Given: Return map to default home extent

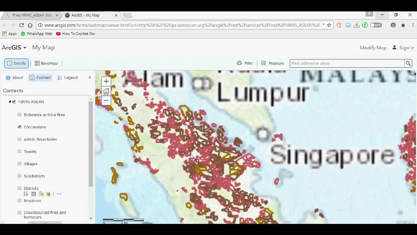Looking at the screenshot, I should (x=106, y=91).
